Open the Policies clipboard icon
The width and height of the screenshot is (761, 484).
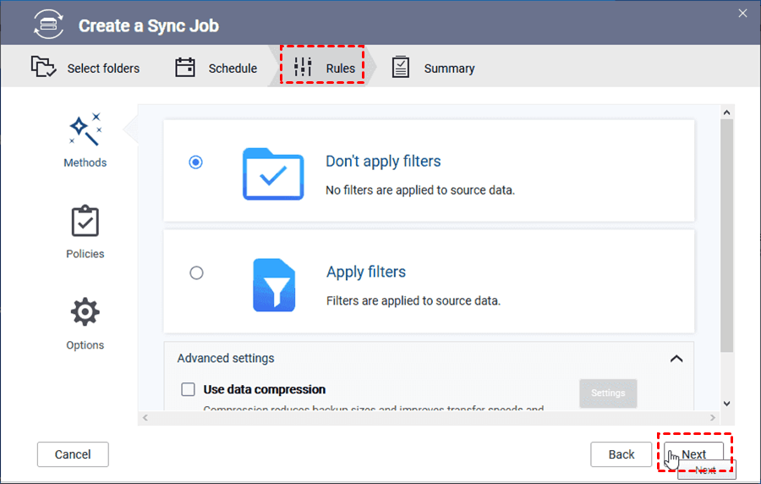point(85,222)
